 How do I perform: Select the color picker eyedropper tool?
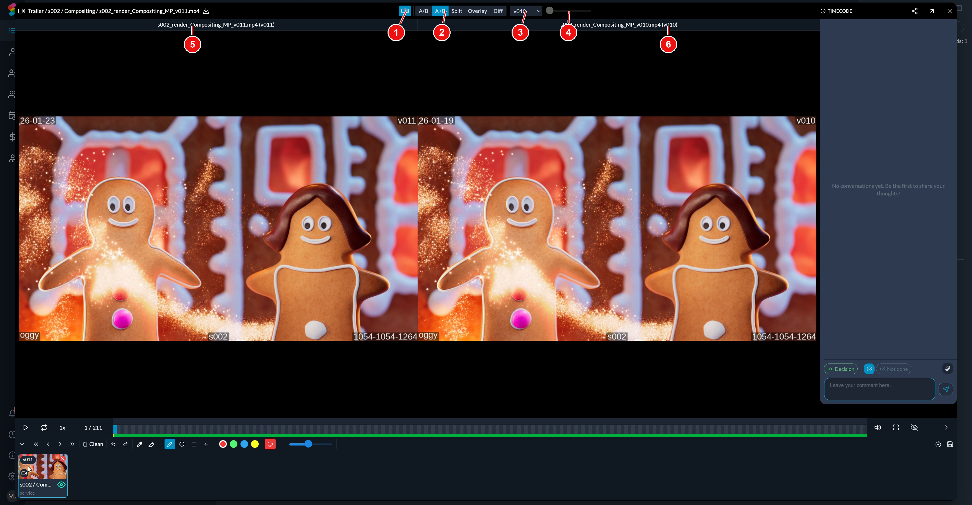(139, 444)
